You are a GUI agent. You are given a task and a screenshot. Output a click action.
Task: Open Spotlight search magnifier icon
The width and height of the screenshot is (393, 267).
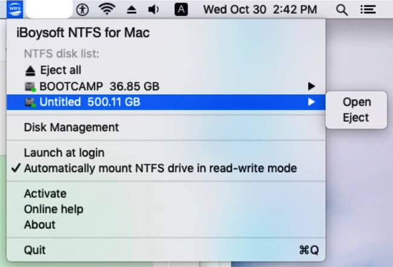[x=342, y=9]
